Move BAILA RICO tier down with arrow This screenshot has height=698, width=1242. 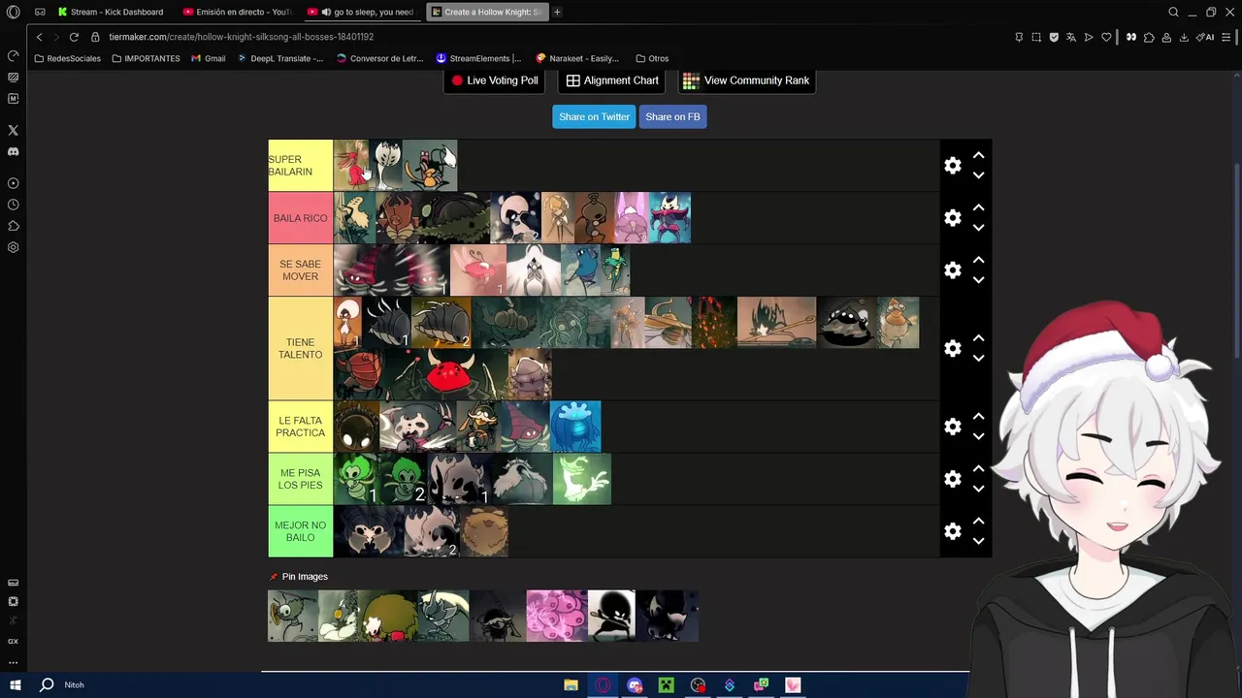click(x=978, y=228)
